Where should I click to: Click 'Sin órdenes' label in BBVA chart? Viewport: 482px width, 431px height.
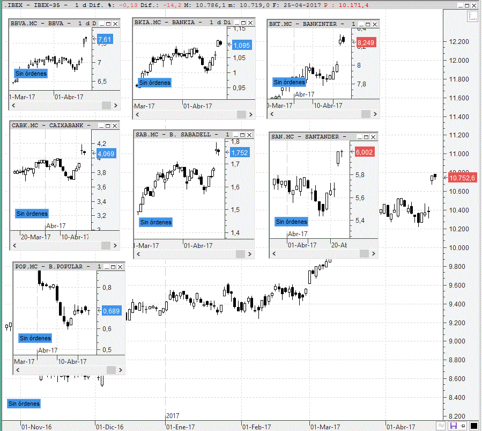(x=31, y=74)
